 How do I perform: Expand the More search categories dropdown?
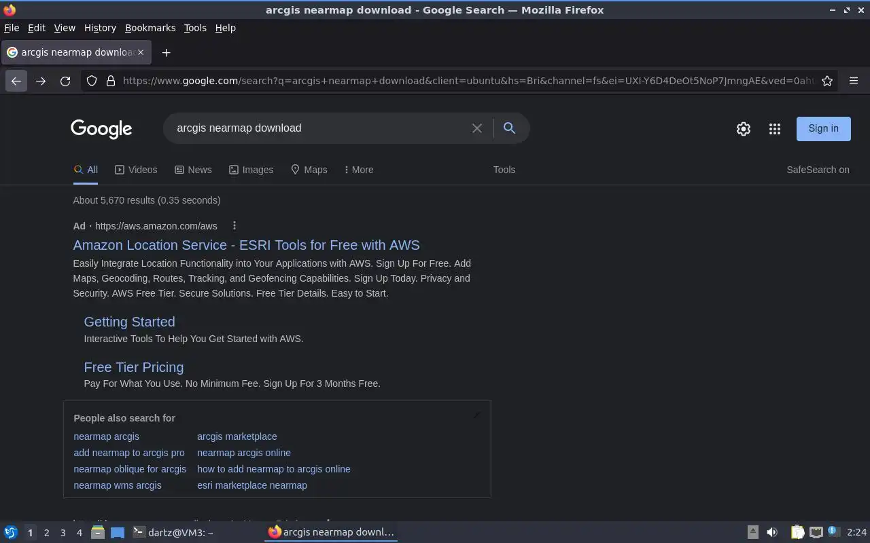tap(359, 170)
